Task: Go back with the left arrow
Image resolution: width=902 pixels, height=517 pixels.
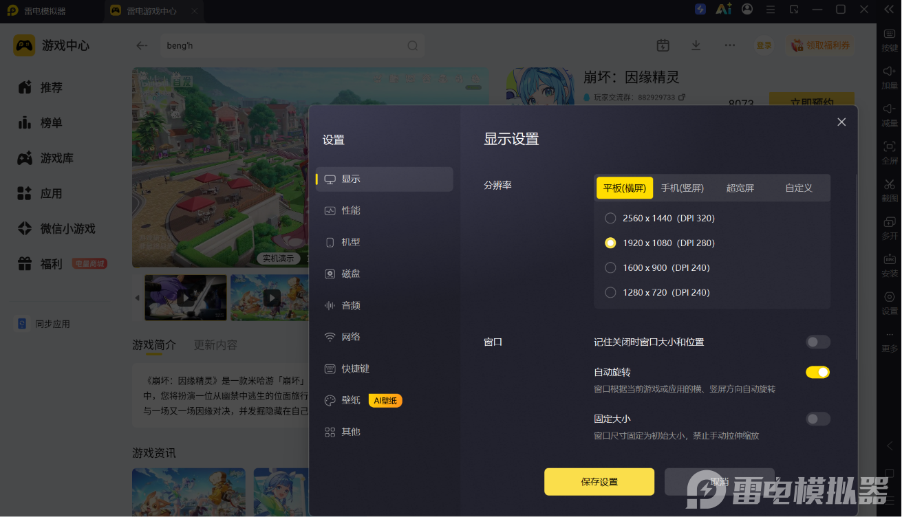Action: 142,46
